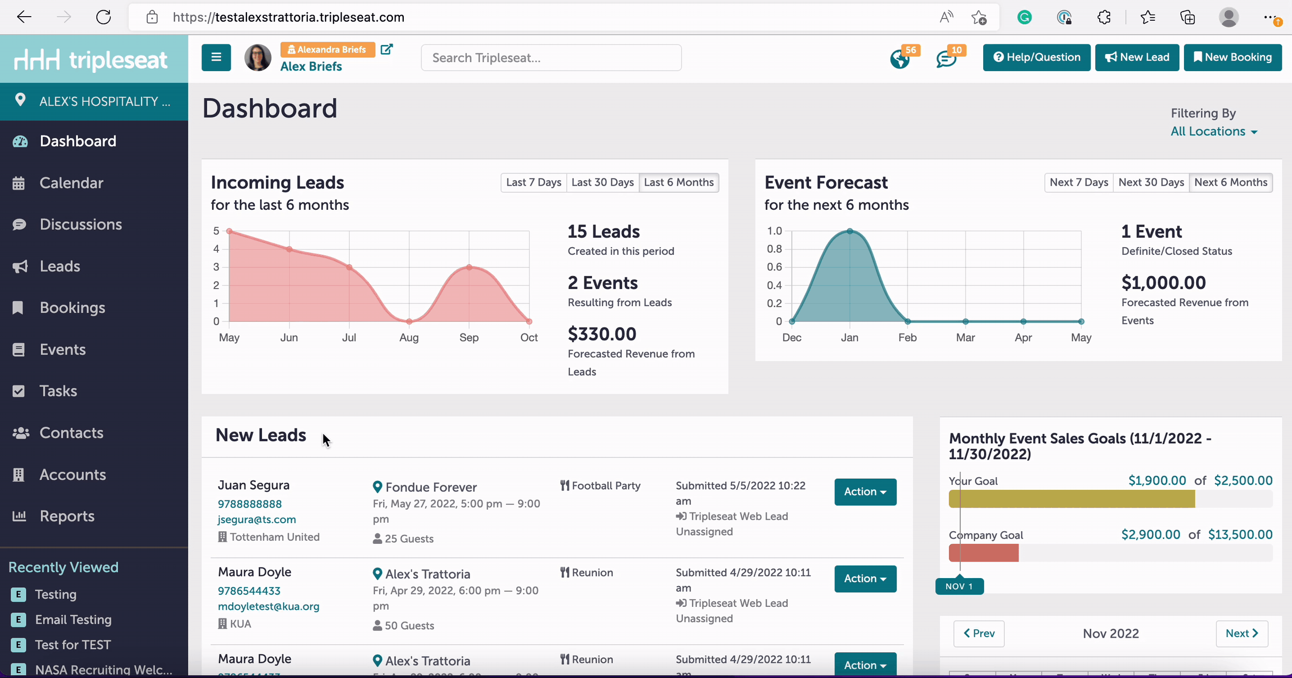The height and width of the screenshot is (678, 1292).
Task: Open Calendar from the sidebar menu
Action: (x=71, y=183)
